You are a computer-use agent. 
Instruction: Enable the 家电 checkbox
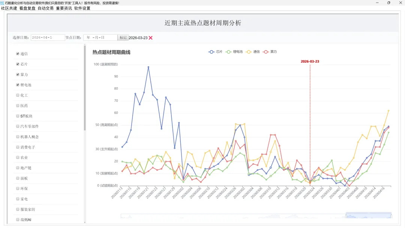click(x=18, y=199)
